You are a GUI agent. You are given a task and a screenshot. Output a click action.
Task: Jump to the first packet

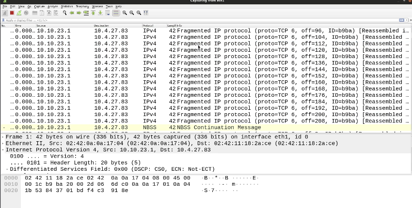pos(93,13)
